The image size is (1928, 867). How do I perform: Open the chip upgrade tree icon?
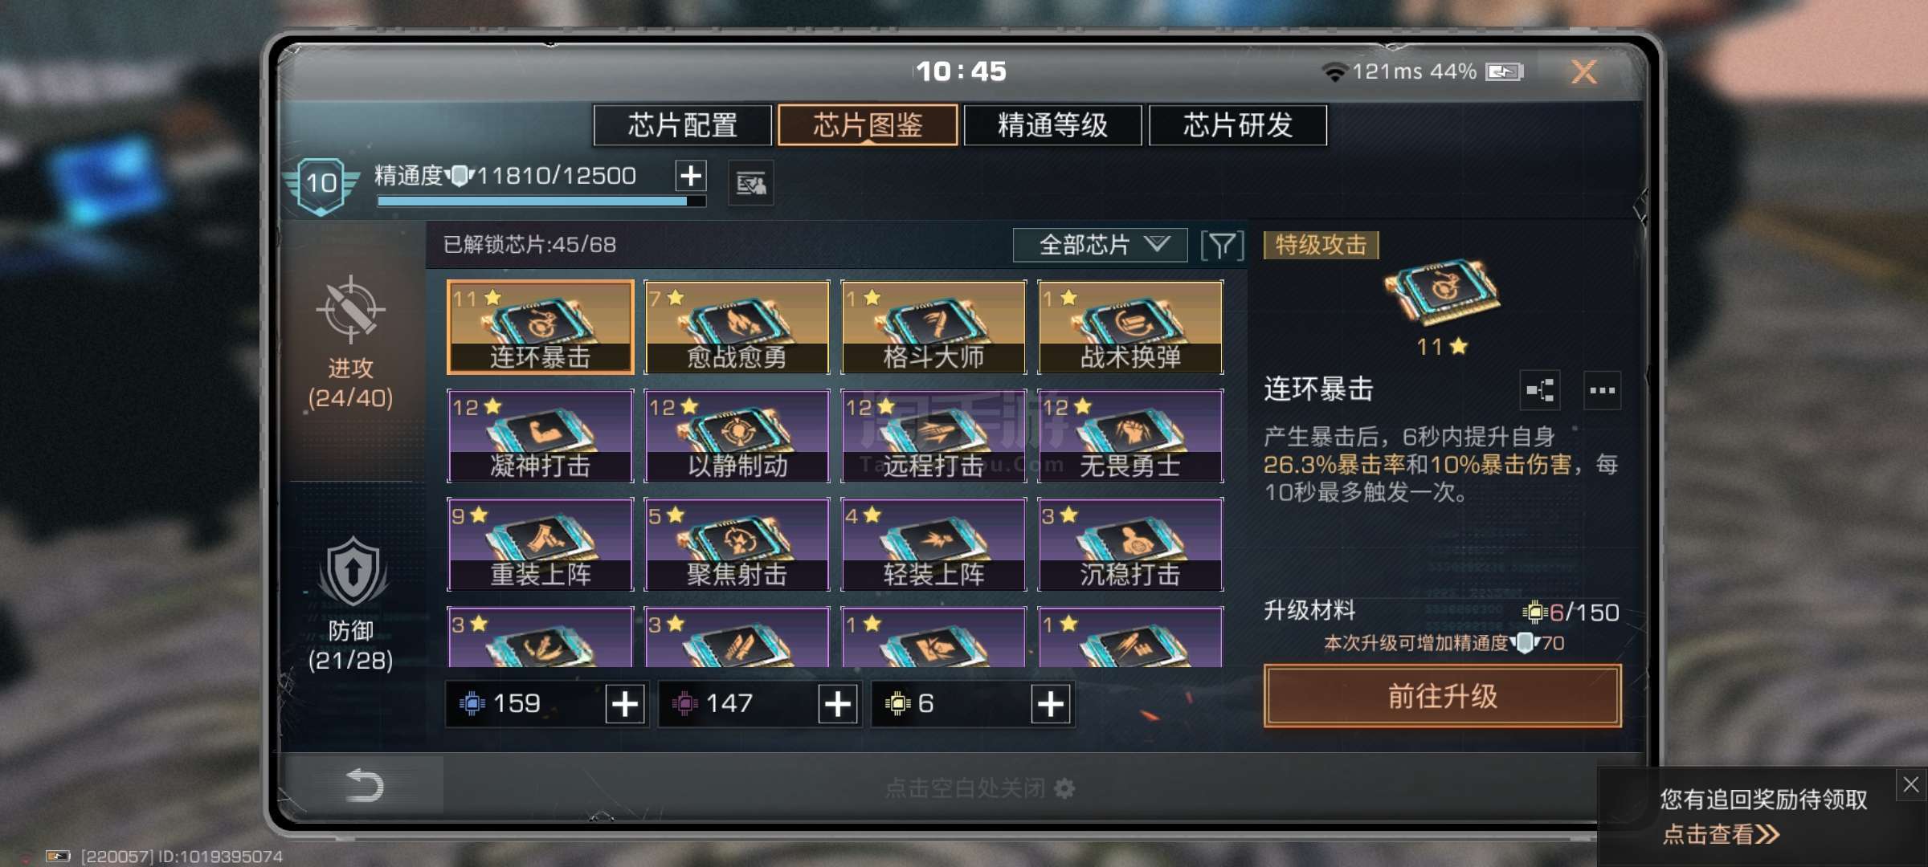pos(1540,391)
